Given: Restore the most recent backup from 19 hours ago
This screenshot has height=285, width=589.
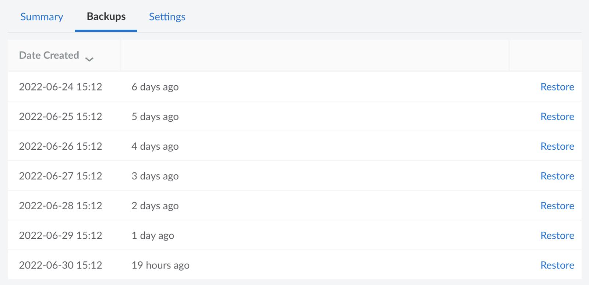Looking at the screenshot, I should (x=557, y=265).
